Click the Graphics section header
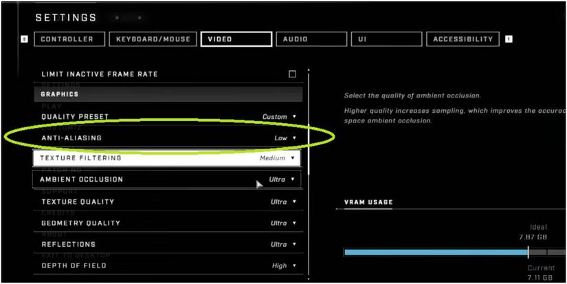 pyautogui.click(x=168, y=94)
